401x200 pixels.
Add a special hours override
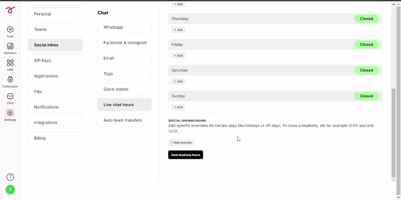tap(181, 142)
